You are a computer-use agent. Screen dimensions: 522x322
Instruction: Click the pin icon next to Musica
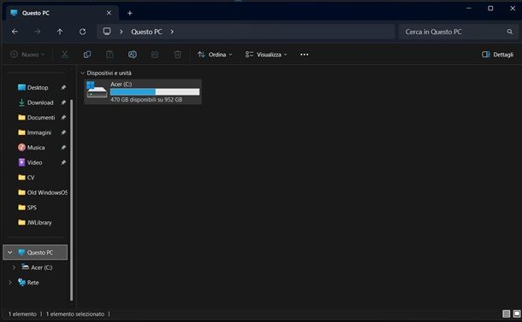(x=63, y=147)
